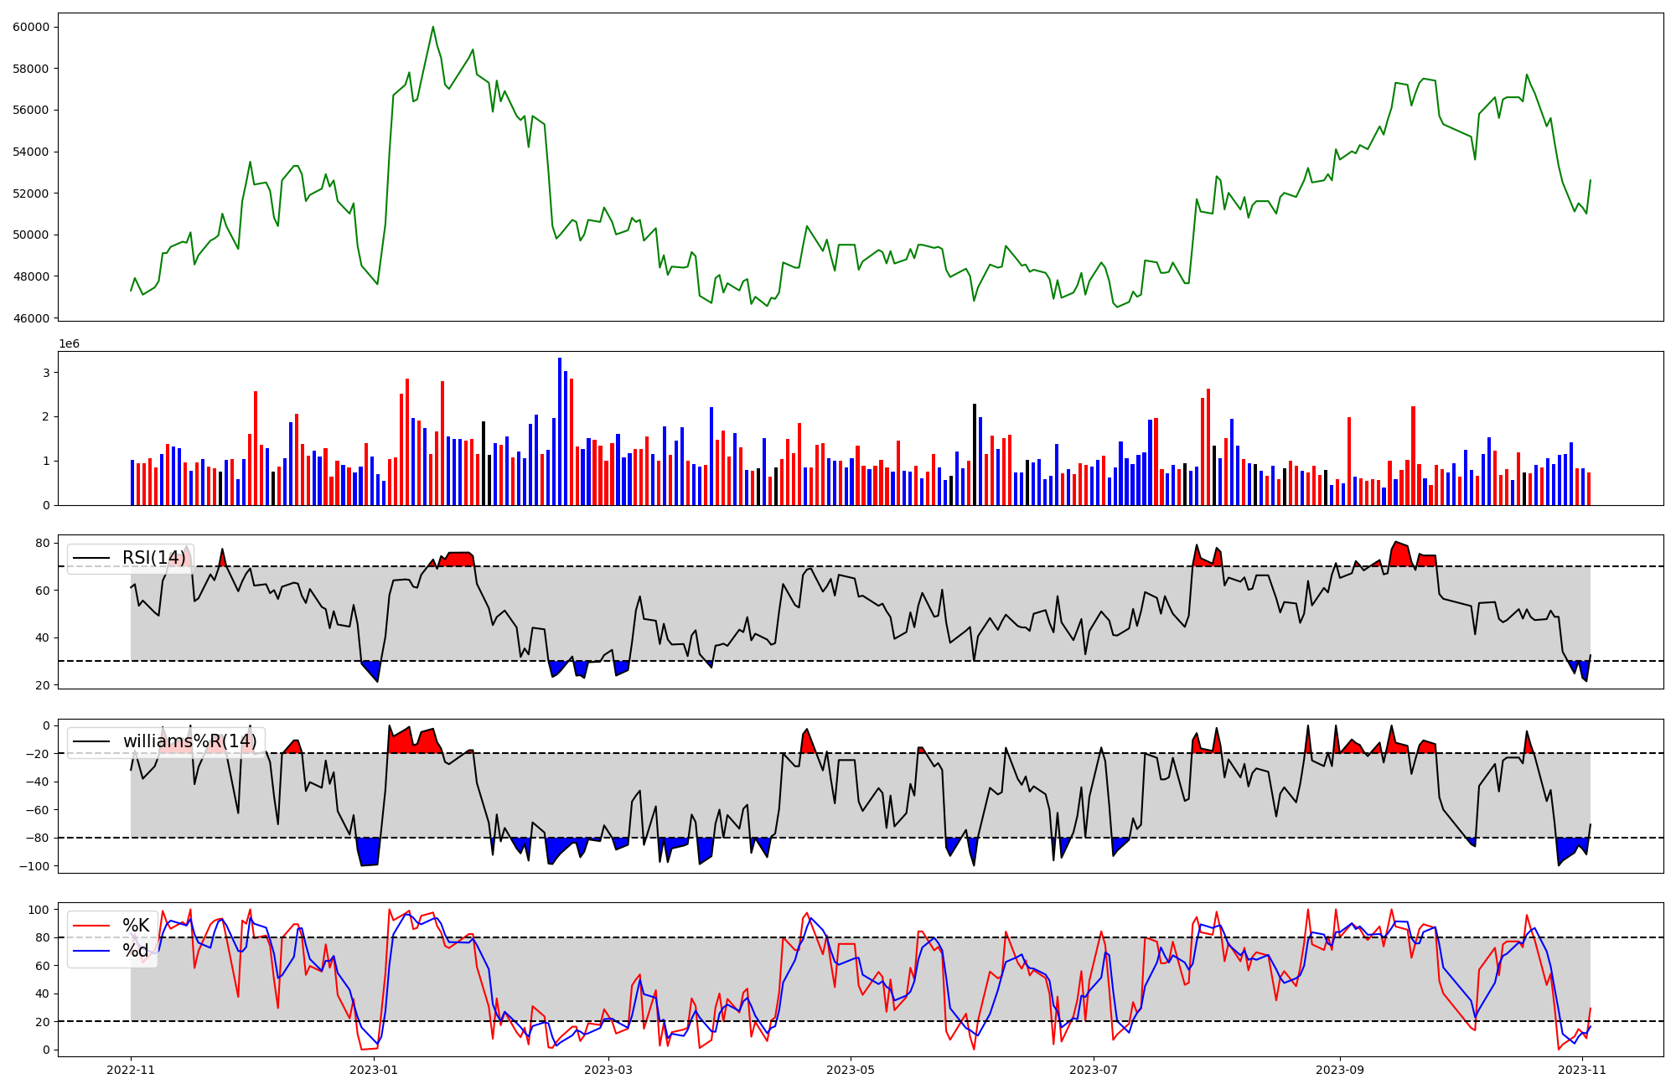The image size is (1676, 1089).
Task: Click the 60000 price axis tick label
Action: pos(30,27)
